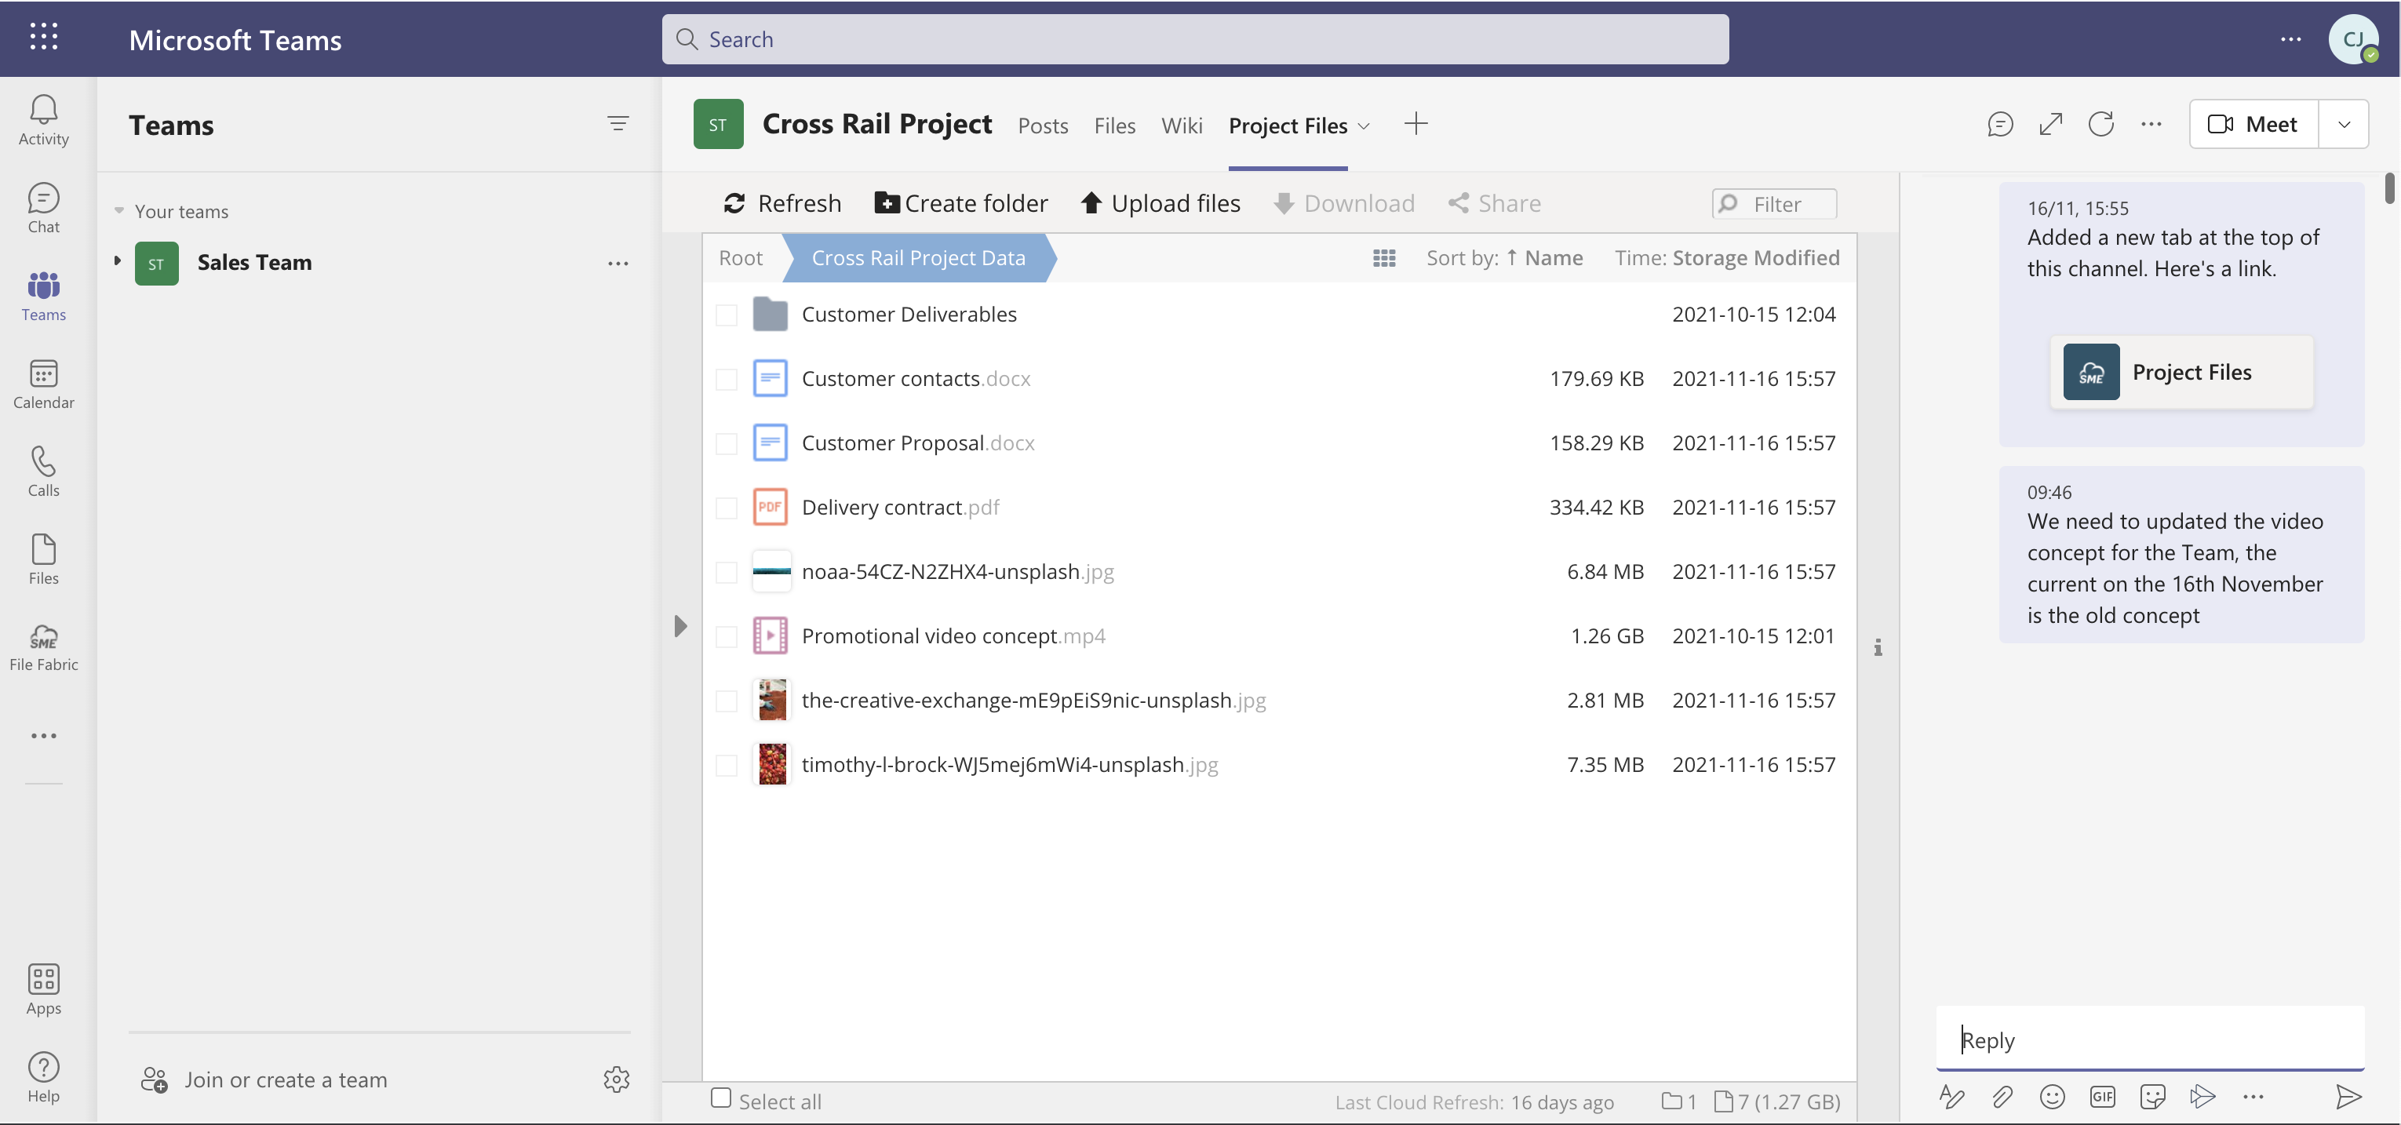This screenshot has width=2401, height=1125.
Task: Attach a file to the reply
Action: pos(2002,1097)
